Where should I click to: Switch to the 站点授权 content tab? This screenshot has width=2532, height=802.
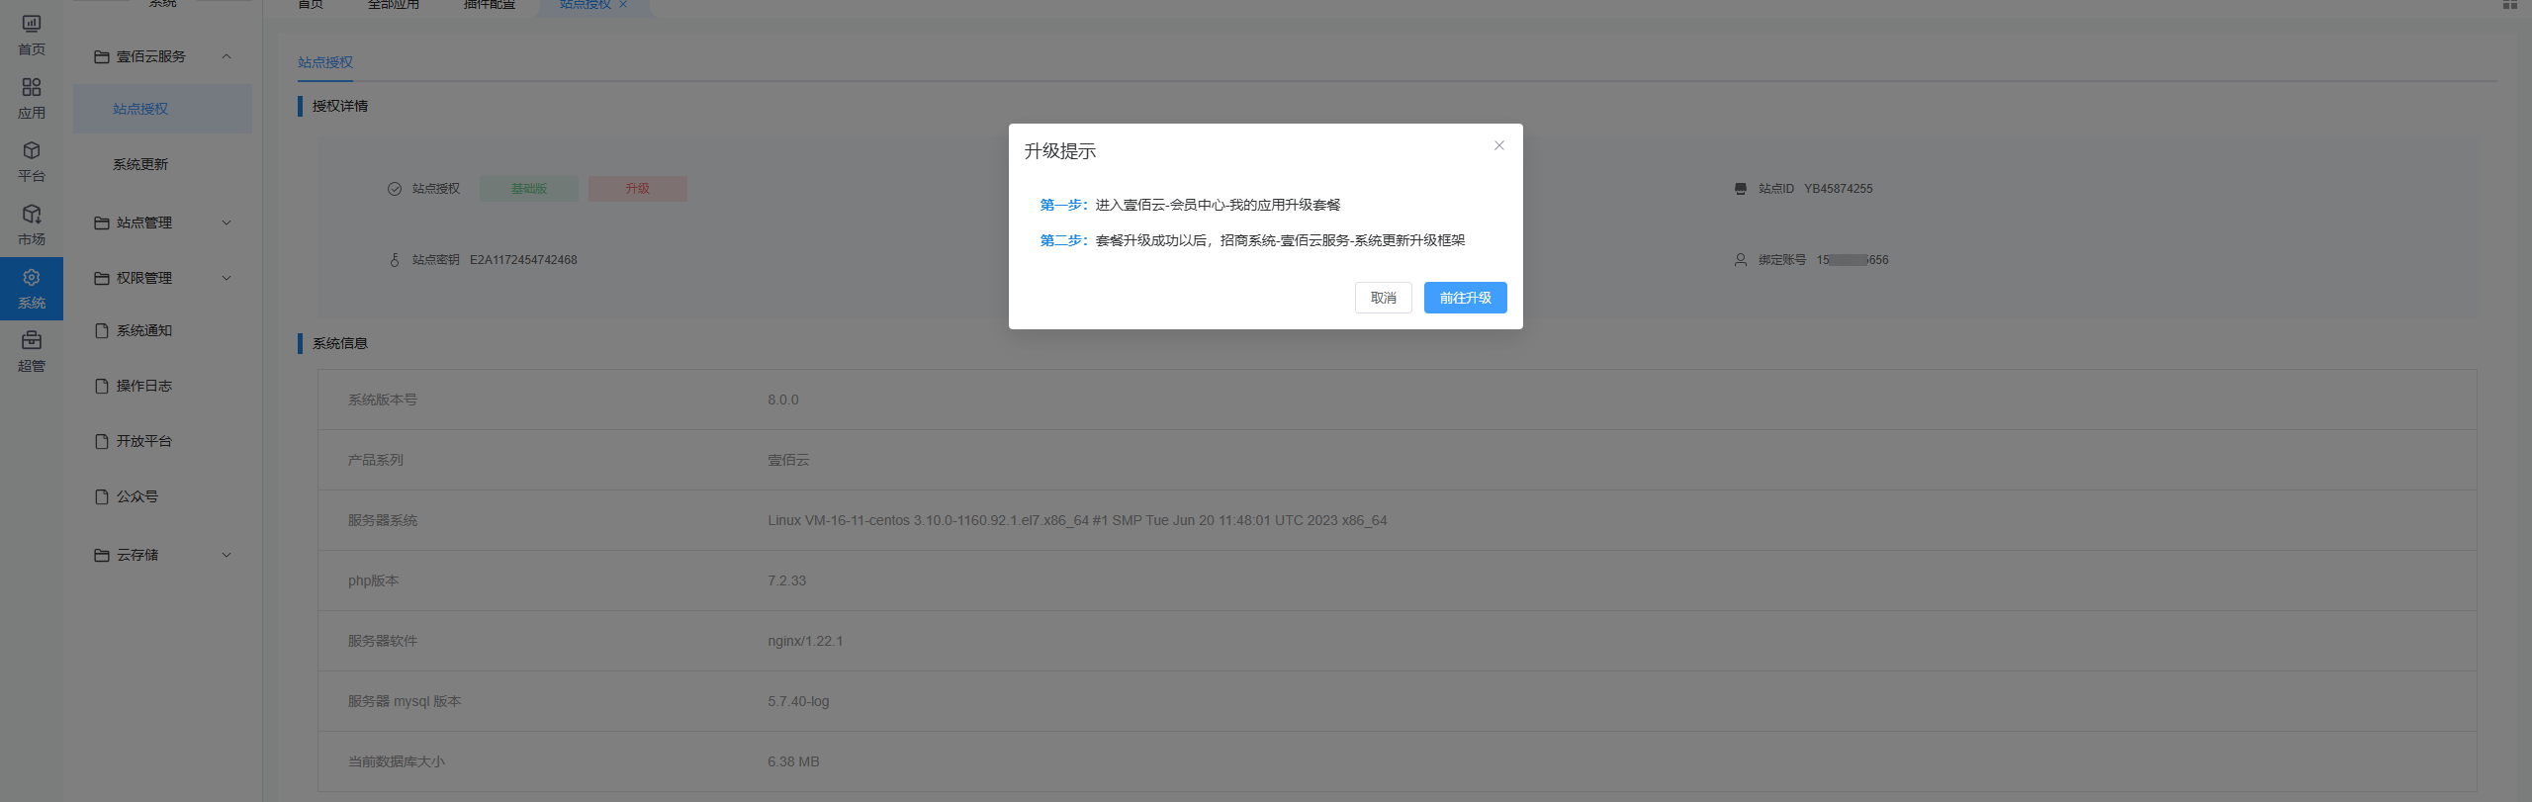click(x=325, y=62)
